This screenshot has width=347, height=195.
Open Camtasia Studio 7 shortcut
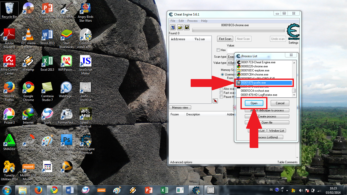coord(47,92)
